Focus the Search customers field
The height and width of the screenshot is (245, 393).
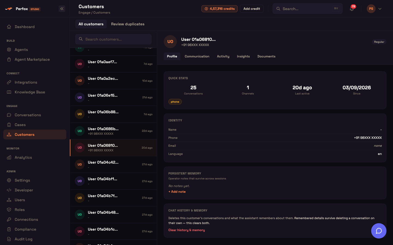pyautogui.click(x=113, y=39)
